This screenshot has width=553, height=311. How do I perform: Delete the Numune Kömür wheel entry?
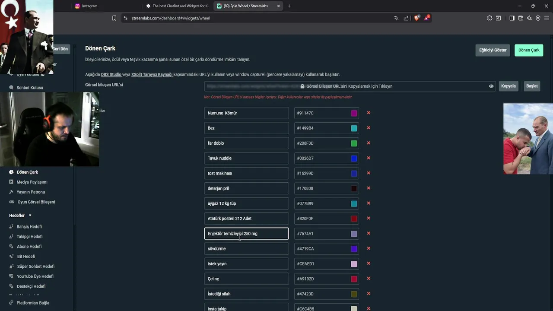point(369,113)
